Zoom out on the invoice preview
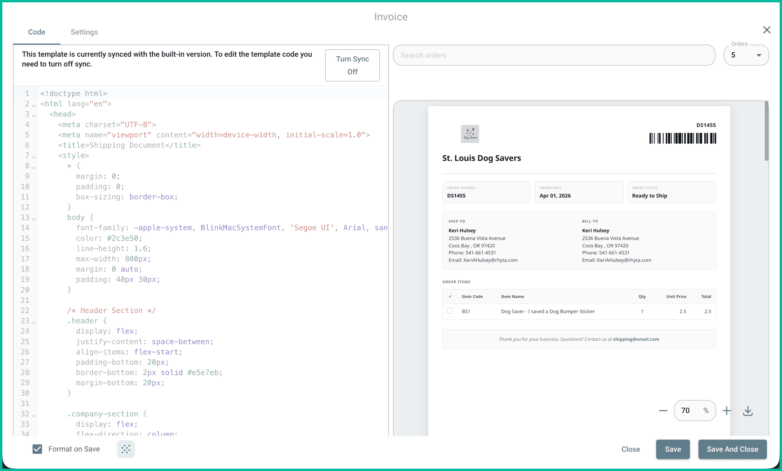782x471 pixels. point(663,410)
